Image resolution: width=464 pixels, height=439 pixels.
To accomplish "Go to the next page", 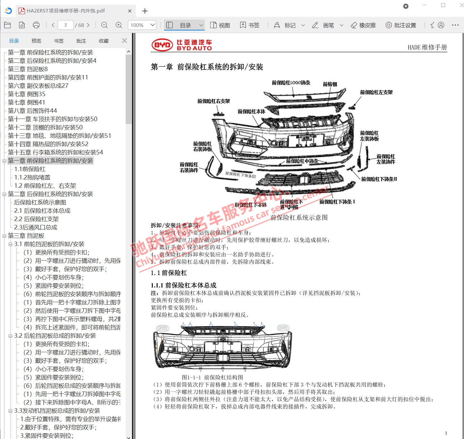I will pyautogui.click(x=89, y=25).
